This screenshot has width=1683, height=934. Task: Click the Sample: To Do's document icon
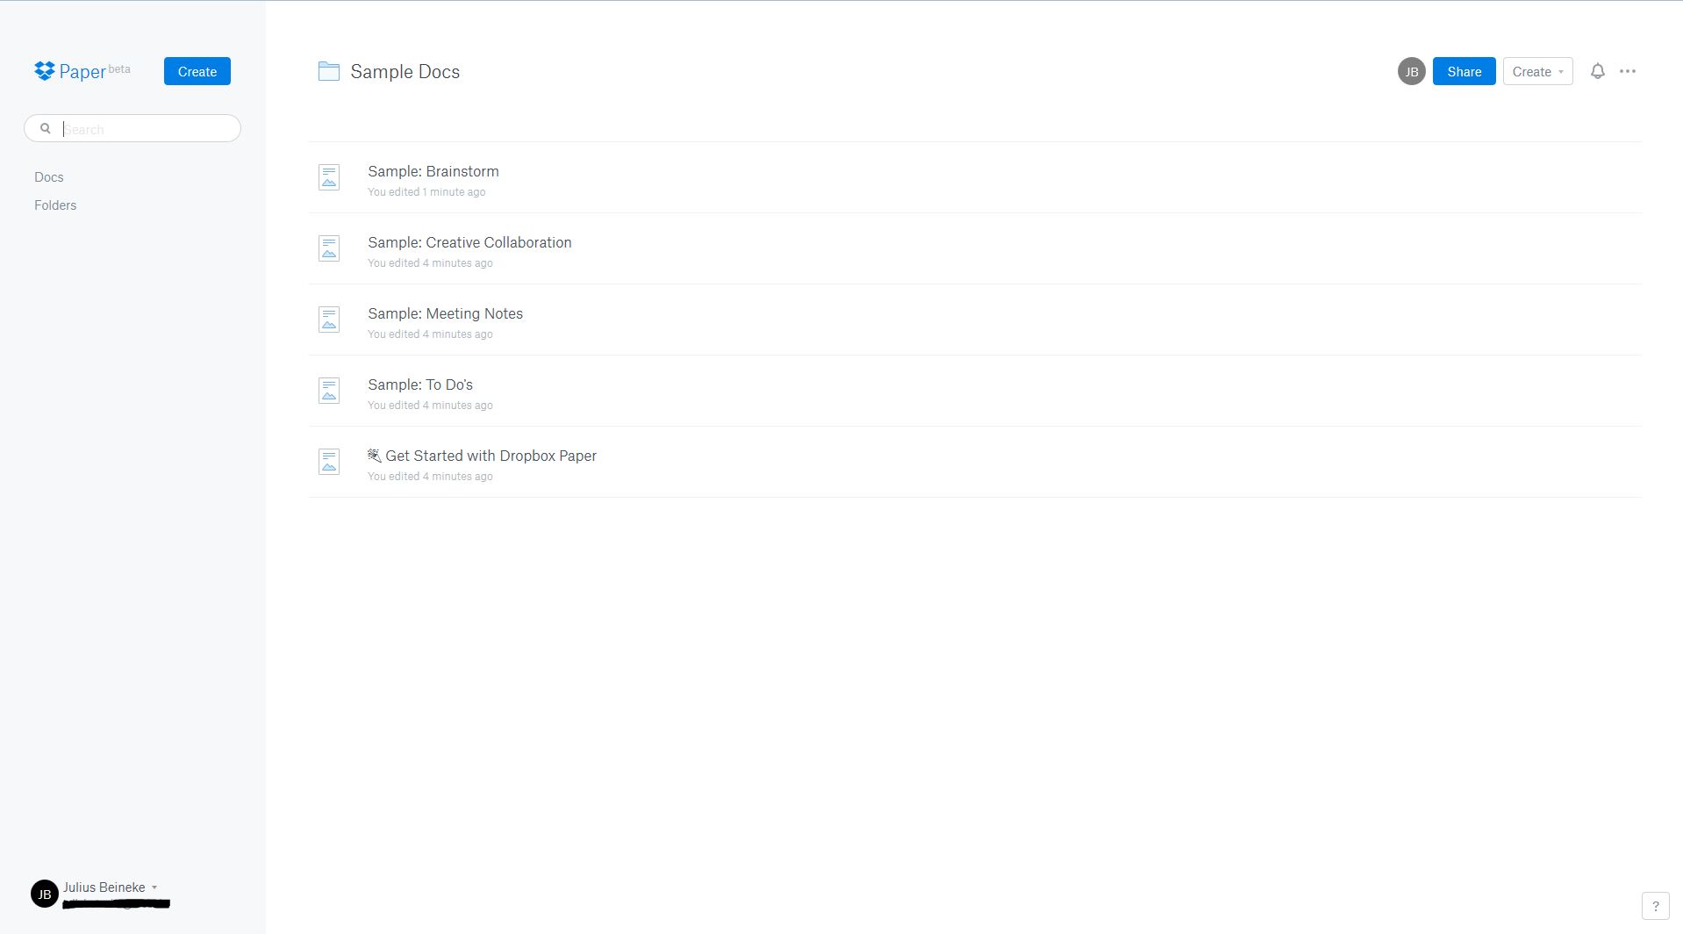pyautogui.click(x=329, y=391)
